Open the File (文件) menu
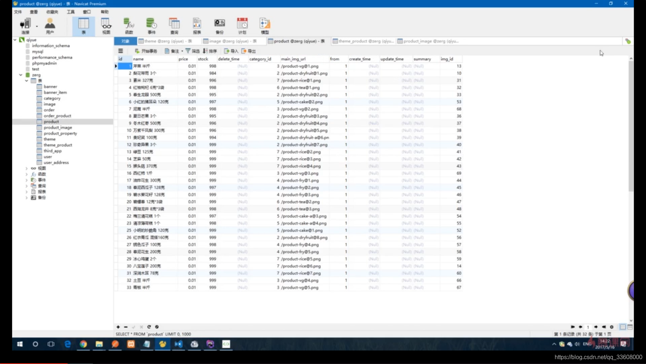This screenshot has width=646, height=364. coord(18,12)
